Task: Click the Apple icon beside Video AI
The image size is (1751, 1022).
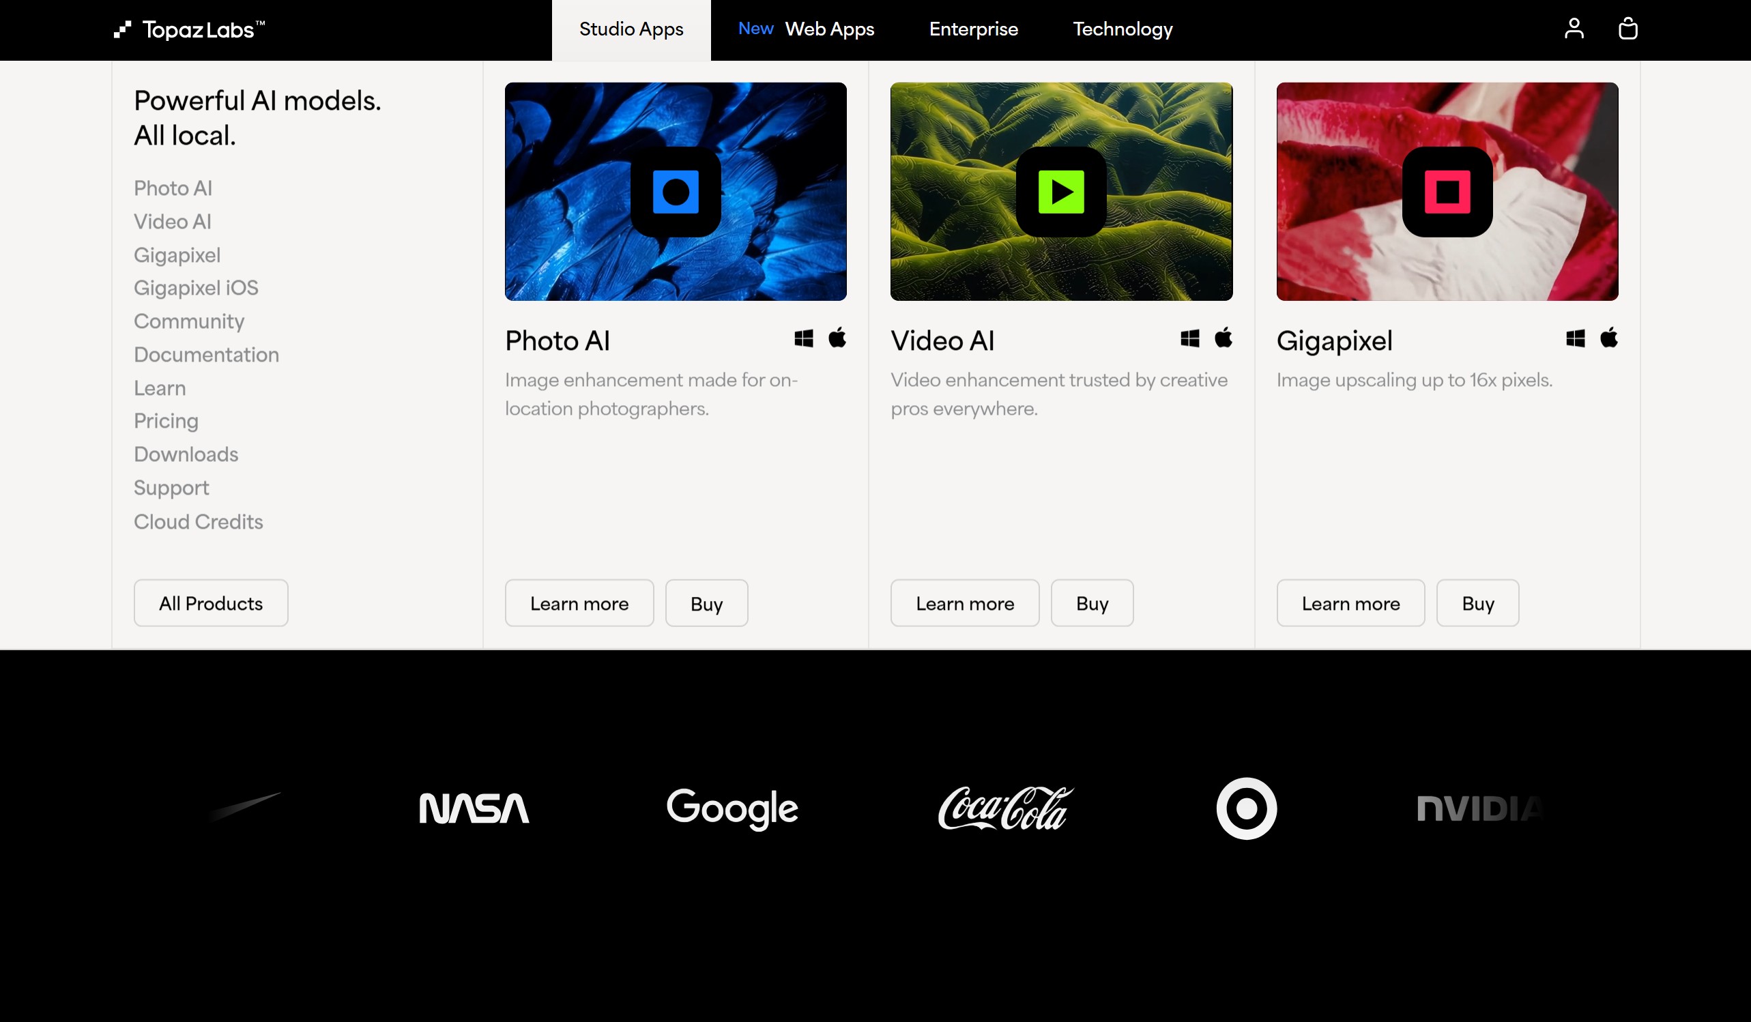Action: [1224, 338]
